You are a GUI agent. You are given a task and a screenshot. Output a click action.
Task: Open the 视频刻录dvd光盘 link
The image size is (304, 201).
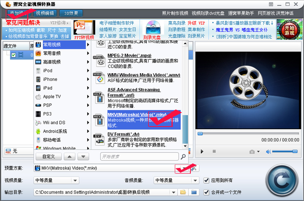208,13
